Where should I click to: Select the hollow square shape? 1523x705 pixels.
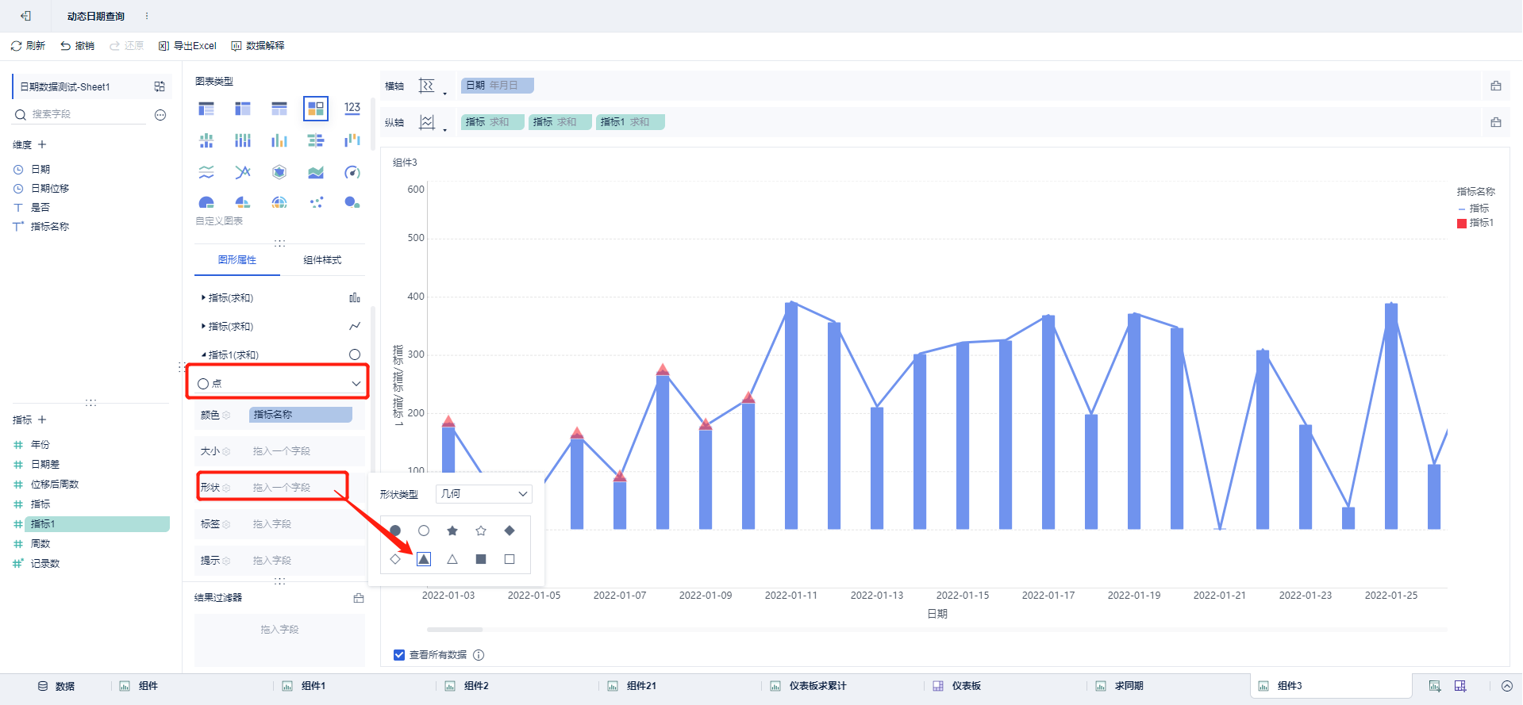(x=510, y=559)
